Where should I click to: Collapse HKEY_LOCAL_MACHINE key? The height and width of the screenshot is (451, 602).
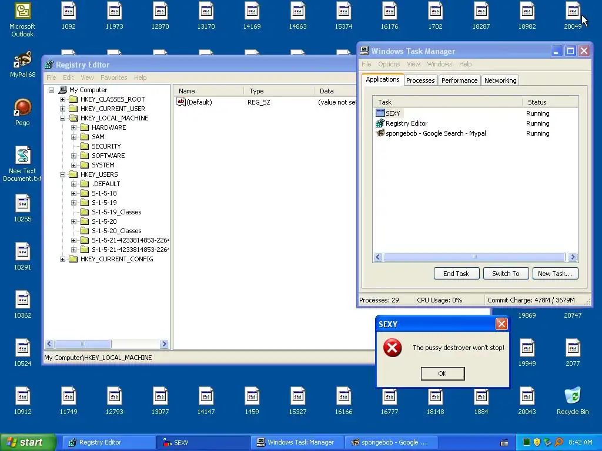[62, 118]
